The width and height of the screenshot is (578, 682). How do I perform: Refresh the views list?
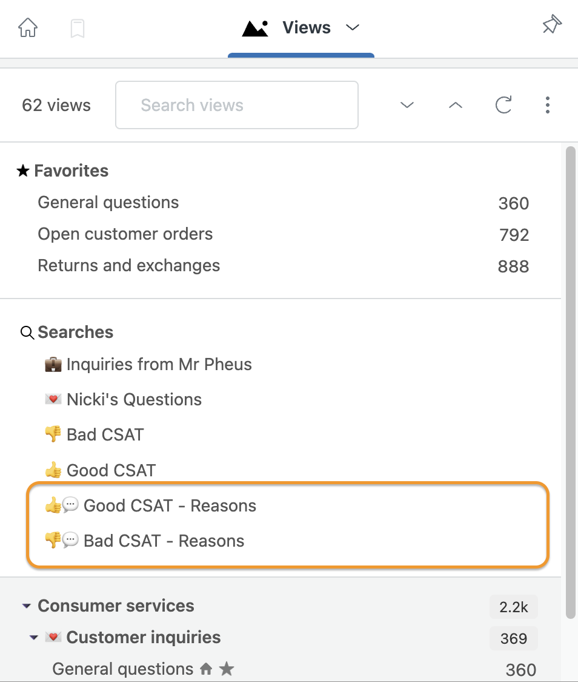(503, 105)
